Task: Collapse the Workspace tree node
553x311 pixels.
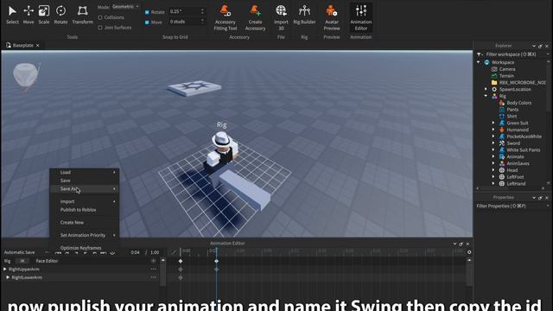Action: click(479, 62)
